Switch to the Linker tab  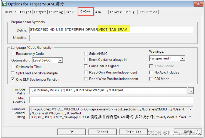116,12
